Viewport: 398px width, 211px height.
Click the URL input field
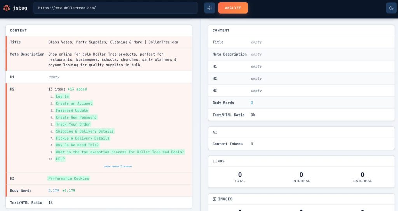coord(115,8)
